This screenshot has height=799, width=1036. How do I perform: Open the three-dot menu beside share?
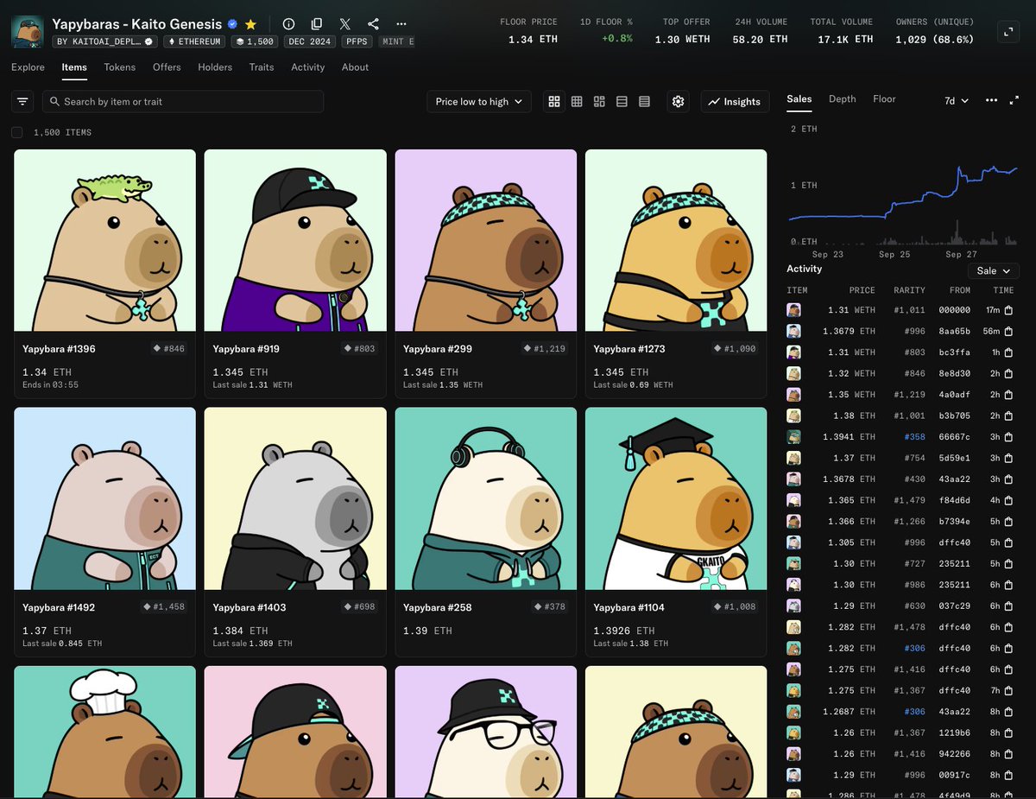click(401, 24)
